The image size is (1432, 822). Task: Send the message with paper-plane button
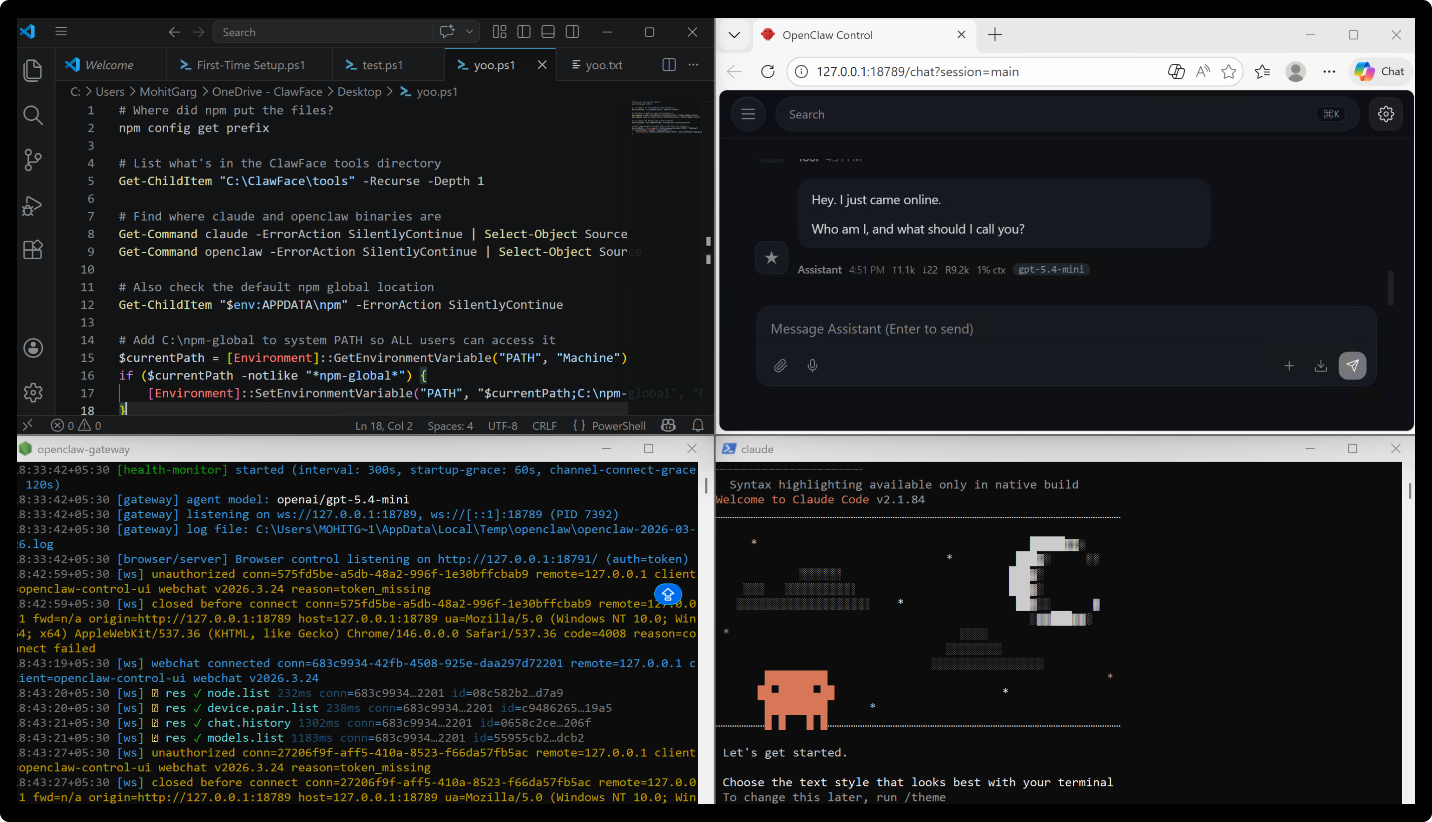1352,366
